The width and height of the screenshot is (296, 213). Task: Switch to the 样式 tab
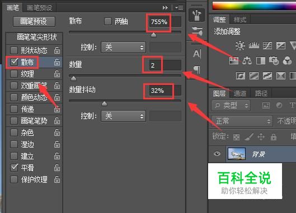click(240, 20)
